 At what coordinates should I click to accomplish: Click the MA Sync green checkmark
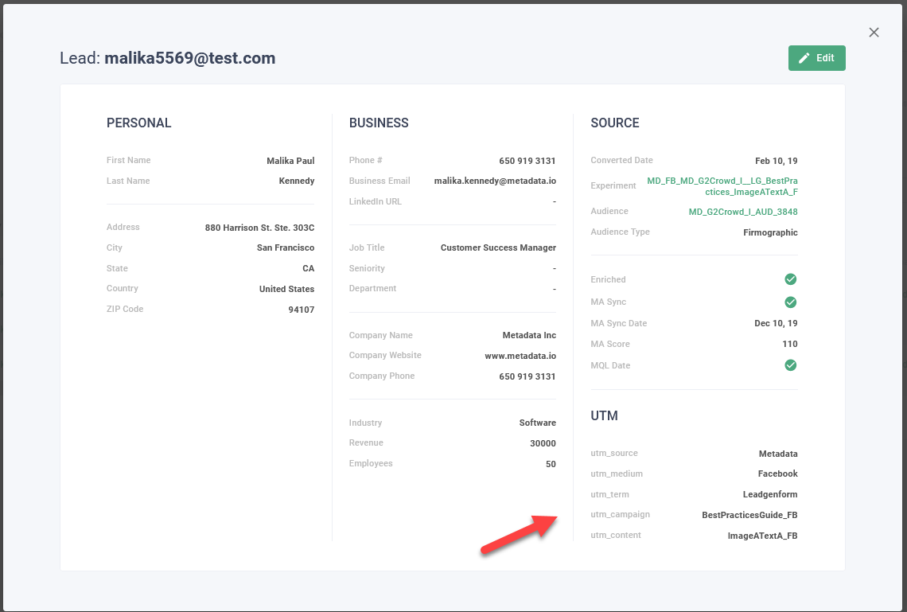click(790, 302)
